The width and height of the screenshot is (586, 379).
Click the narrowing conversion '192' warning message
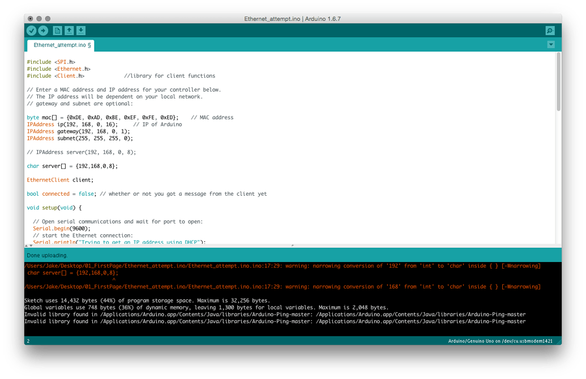pyautogui.click(x=283, y=266)
